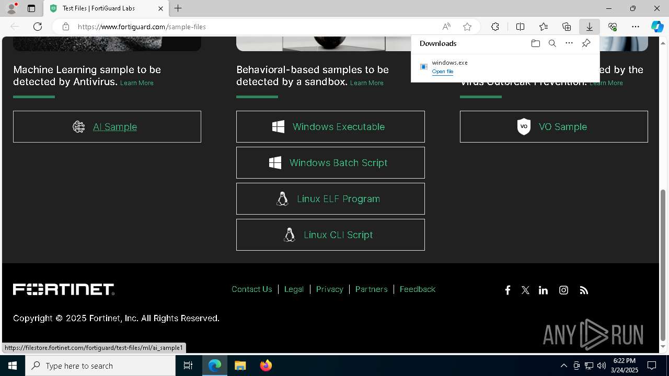This screenshot has width=669, height=376.
Task: Enable Read aloud icon in address bar
Action: point(446,27)
